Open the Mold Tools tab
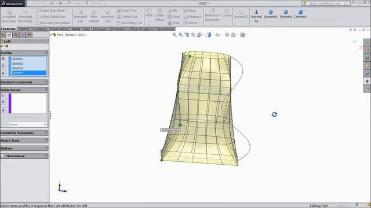Screen dimensions: 371x208 click(81, 29)
